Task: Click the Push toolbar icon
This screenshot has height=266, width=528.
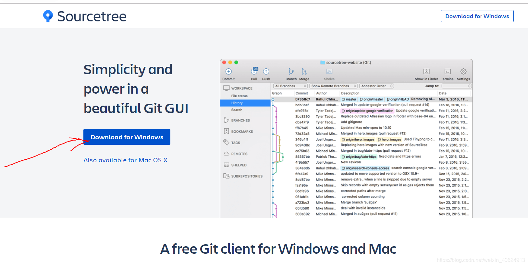Action: click(x=266, y=72)
